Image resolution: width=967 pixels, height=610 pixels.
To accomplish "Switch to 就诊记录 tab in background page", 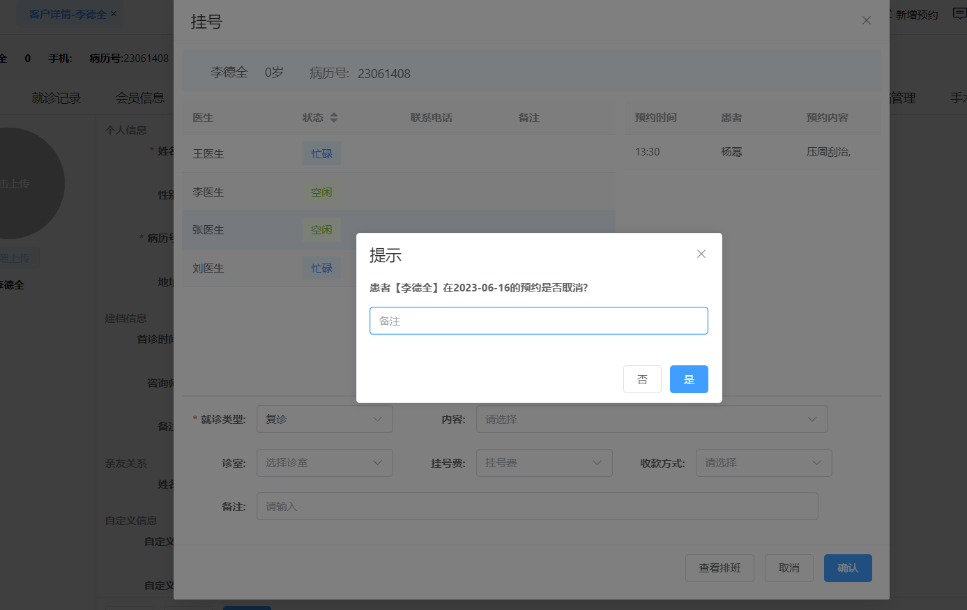I will 56,98.
